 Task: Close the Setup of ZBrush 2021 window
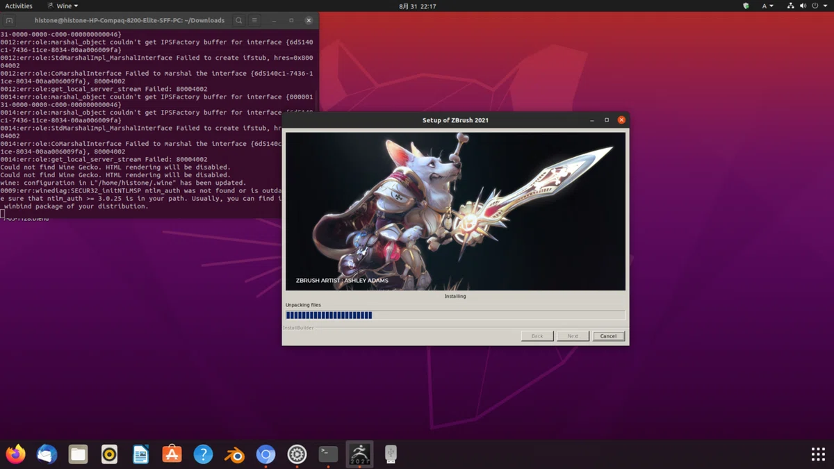point(621,120)
